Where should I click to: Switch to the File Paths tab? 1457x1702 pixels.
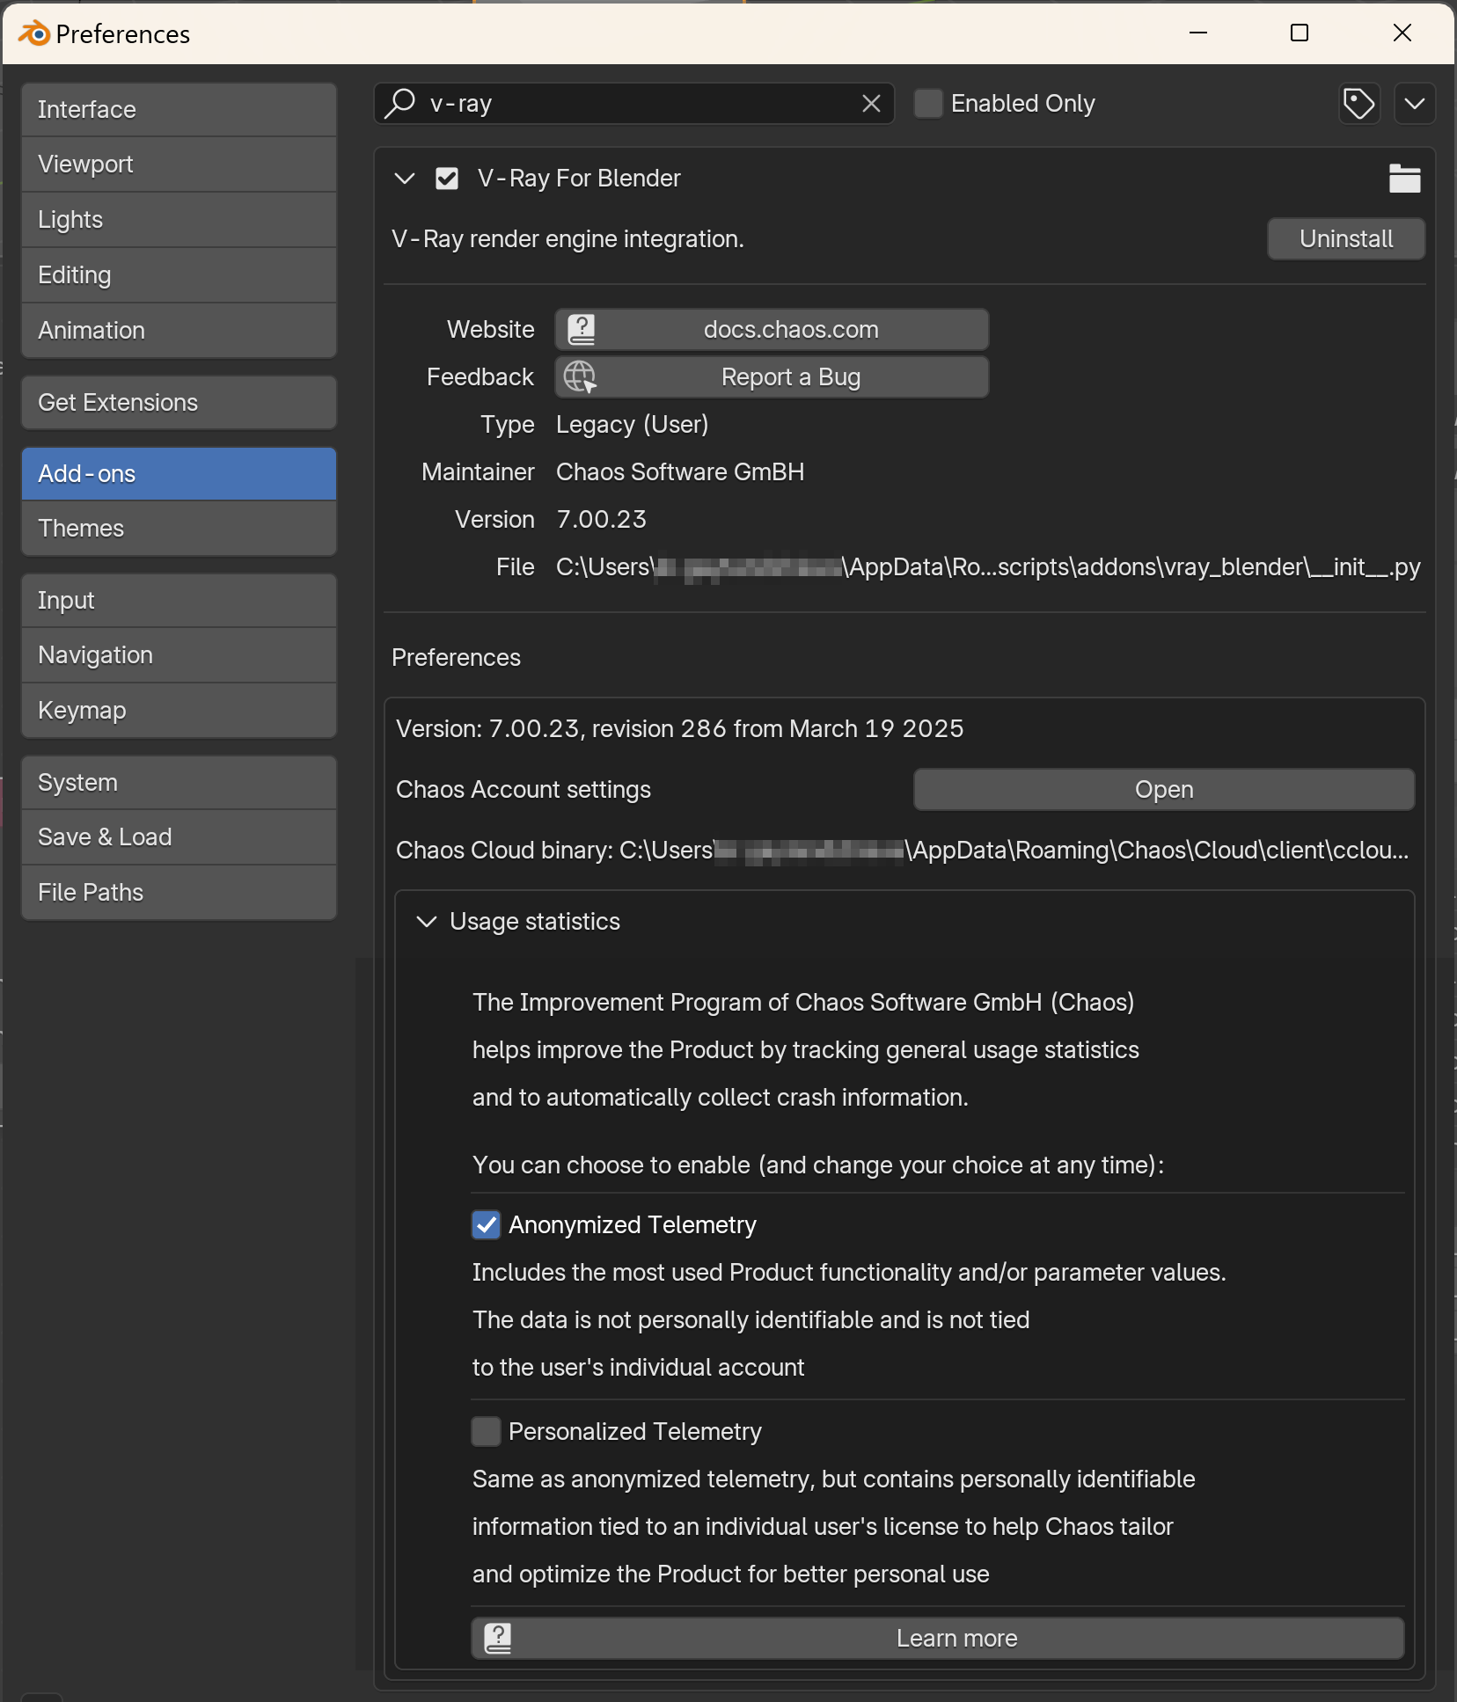pos(179,893)
